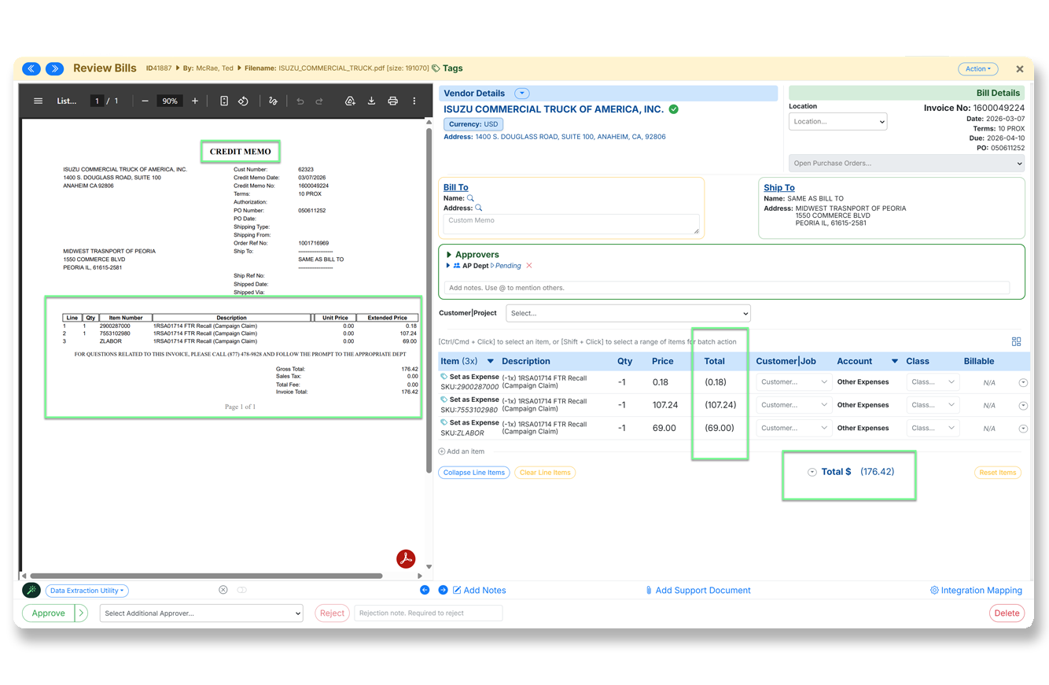Screen dimensions: 1049x685
Task: Click the blue left arrow beside Add Notes
Action: (425, 590)
